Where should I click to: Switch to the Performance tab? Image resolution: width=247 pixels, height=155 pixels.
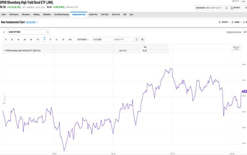coord(14,14)
